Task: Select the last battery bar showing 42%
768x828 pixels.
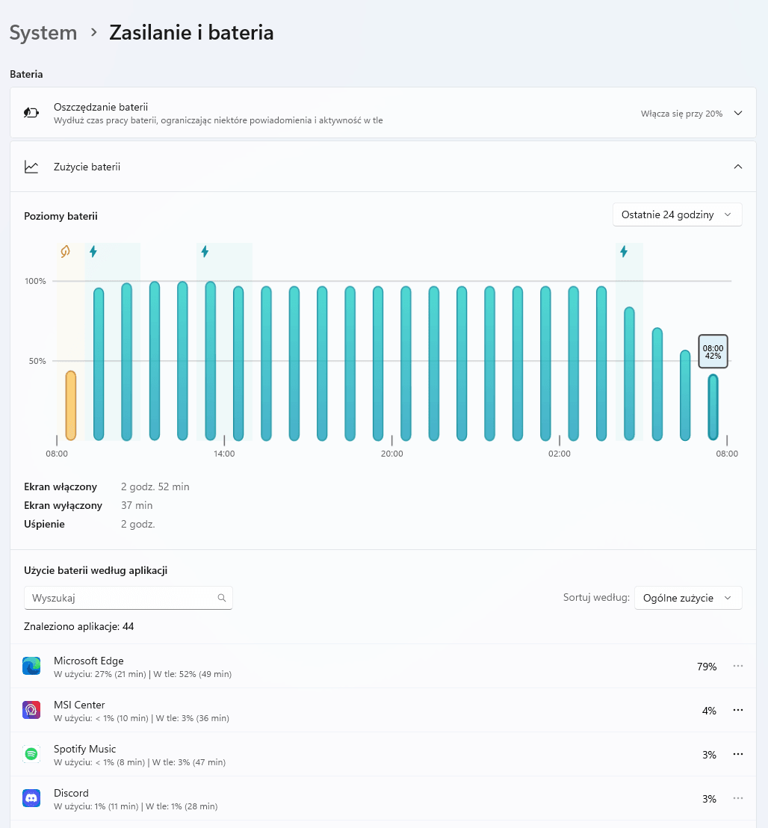Action: [713, 407]
